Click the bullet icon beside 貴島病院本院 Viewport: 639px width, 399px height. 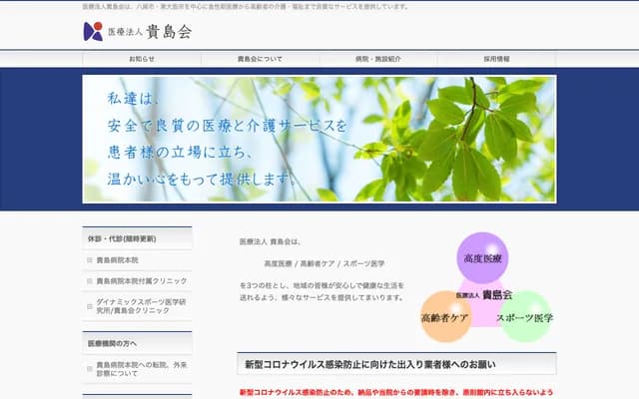[x=90, y=260]
